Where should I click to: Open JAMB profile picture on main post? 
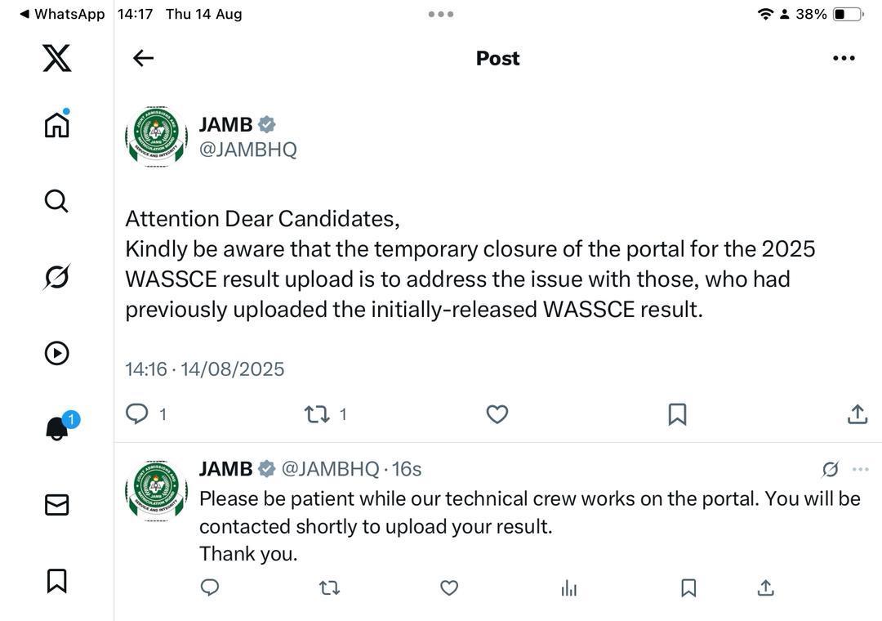(x=156, y=136)
